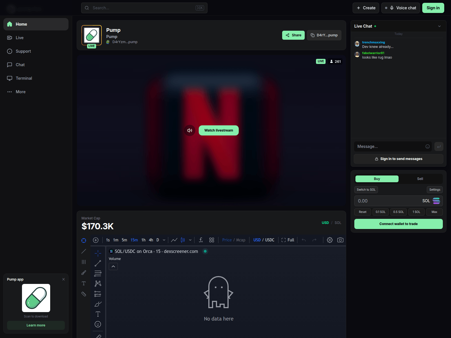
Task: Choose 1 SOL preset amount
Action: click(416, 212)
